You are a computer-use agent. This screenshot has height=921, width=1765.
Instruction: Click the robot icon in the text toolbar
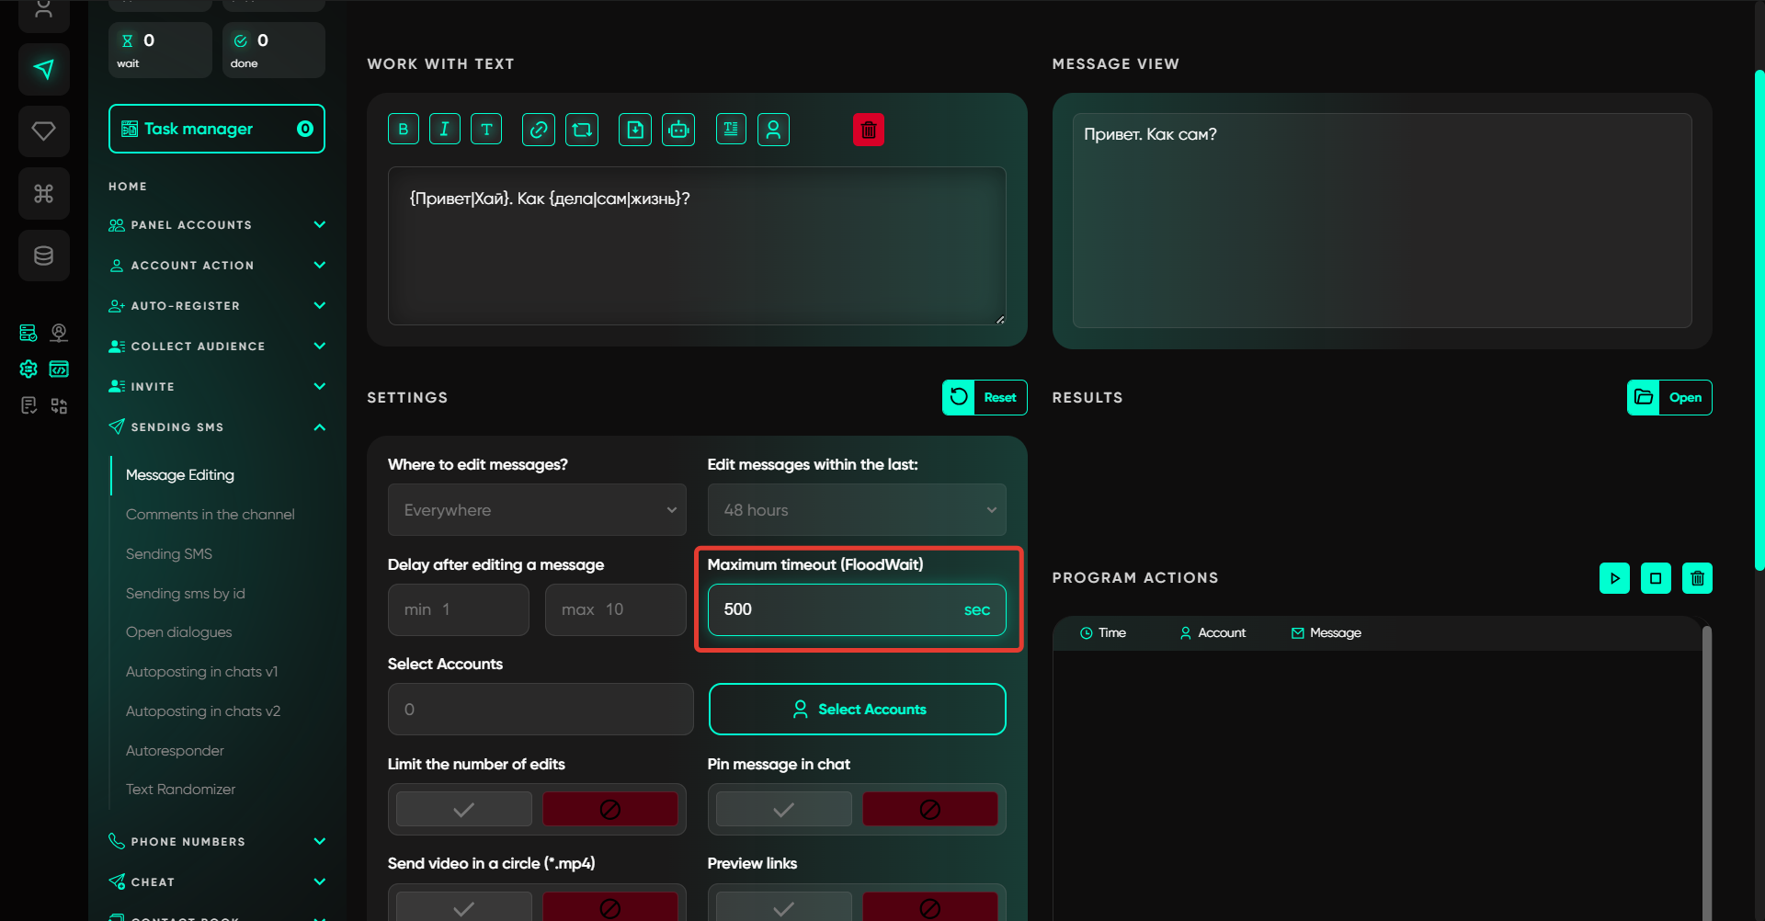(x=678, y=130)
